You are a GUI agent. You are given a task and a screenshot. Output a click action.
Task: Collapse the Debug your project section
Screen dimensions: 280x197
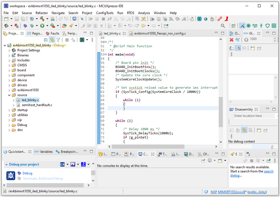click(x=6, y=164)
